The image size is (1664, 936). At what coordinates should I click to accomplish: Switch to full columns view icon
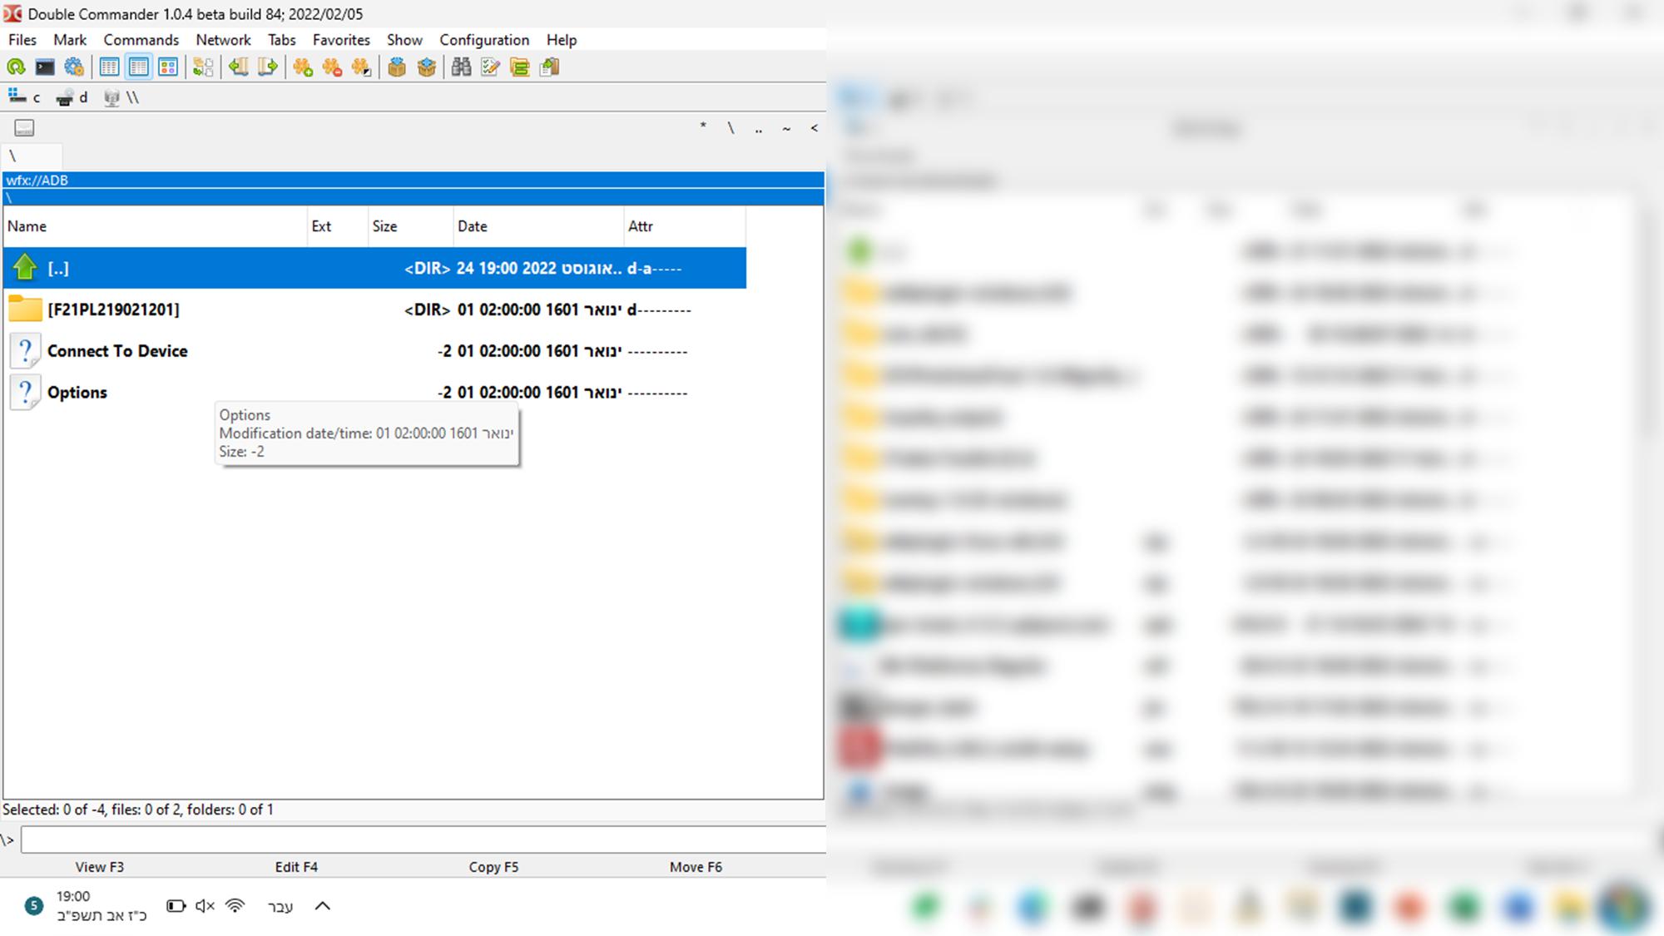point(139,67)
